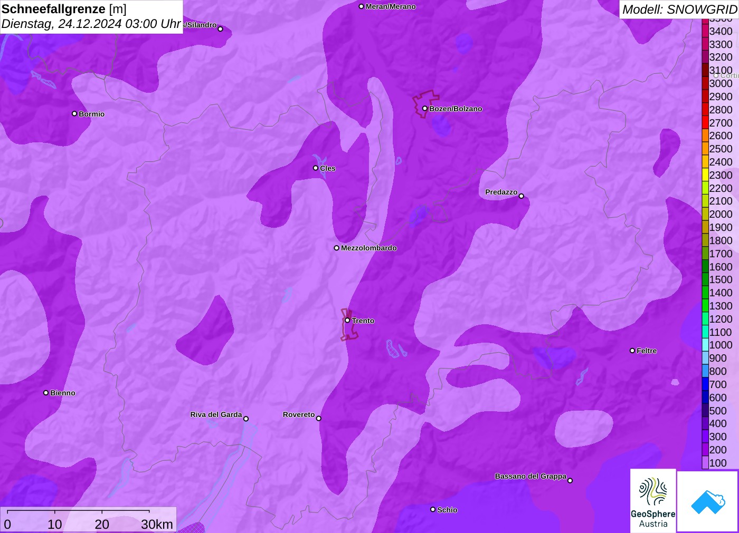Screen dimensions: 739x533
Task: Click the GeoSphere Austria logo
Action: click(653, 501)
